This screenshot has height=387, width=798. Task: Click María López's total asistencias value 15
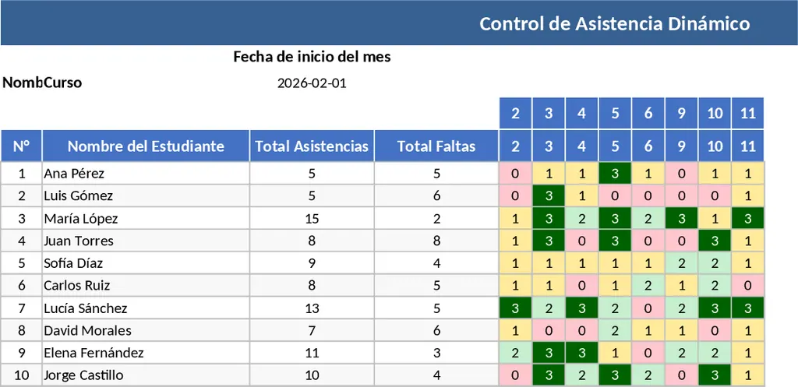tap(312, 219)
